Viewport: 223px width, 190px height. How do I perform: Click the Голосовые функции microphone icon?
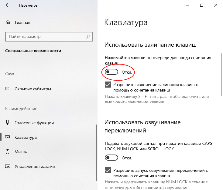tap(7, 122)
